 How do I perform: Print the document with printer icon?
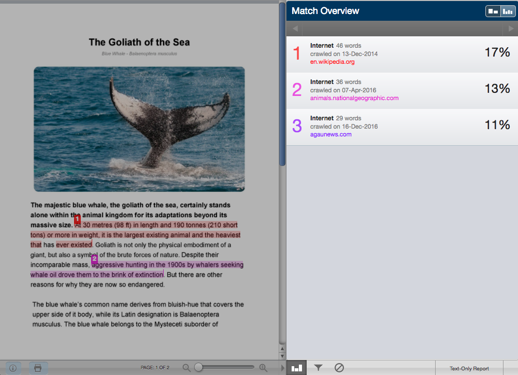[38, 368]
